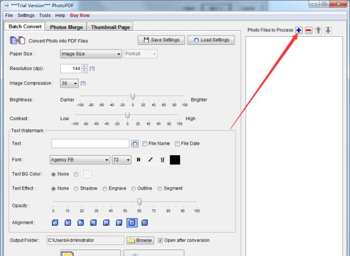This screenshot has width=350, height=256.
Task: Align watermark to bottom left
Action: (93, 223)
